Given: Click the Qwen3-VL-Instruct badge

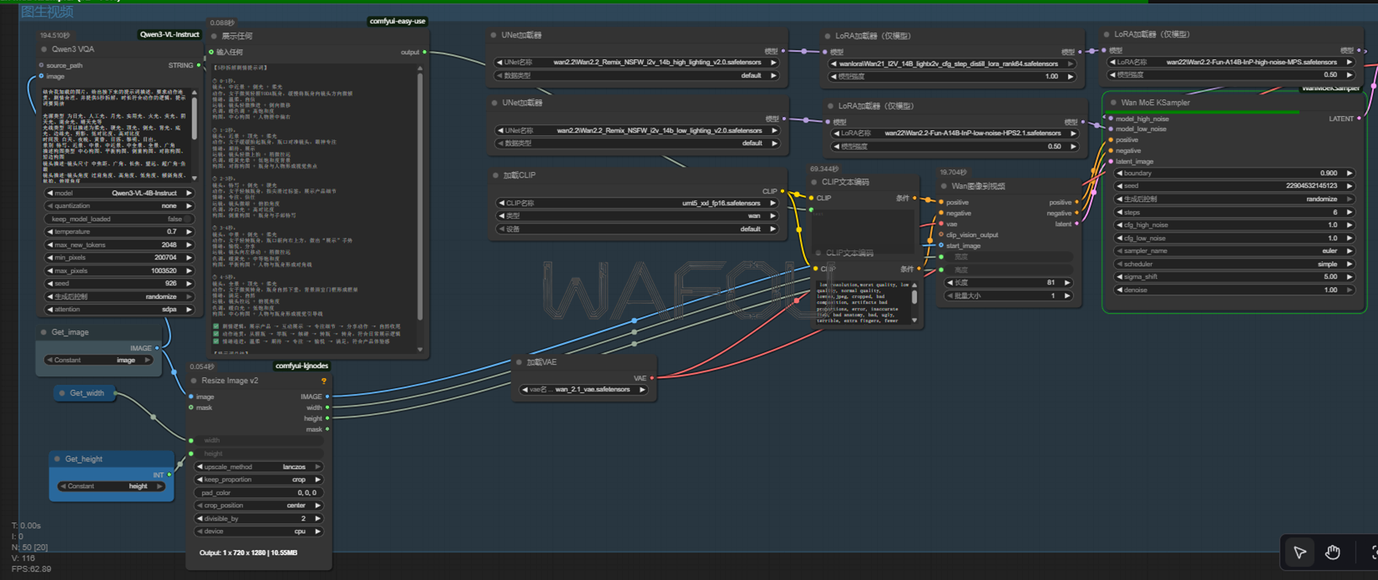Looking at the screenshot, I should [x=170, y=35].
